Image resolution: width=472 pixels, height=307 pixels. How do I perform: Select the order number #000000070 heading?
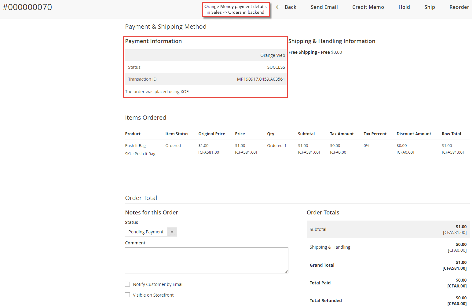(x=27, y=7)
